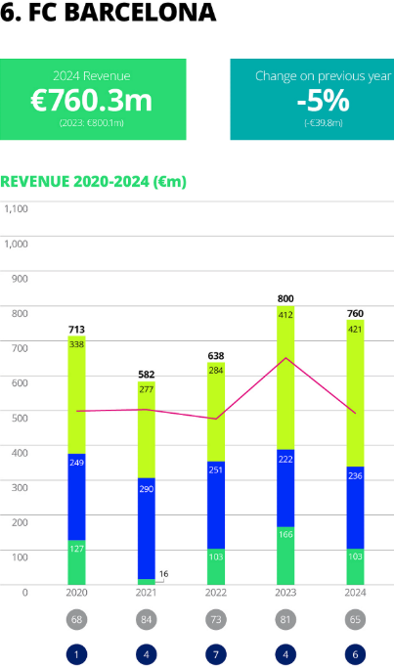Click the 500 y-axis label
This screenshot has height=668, width=394.
(x=20, y=418)
